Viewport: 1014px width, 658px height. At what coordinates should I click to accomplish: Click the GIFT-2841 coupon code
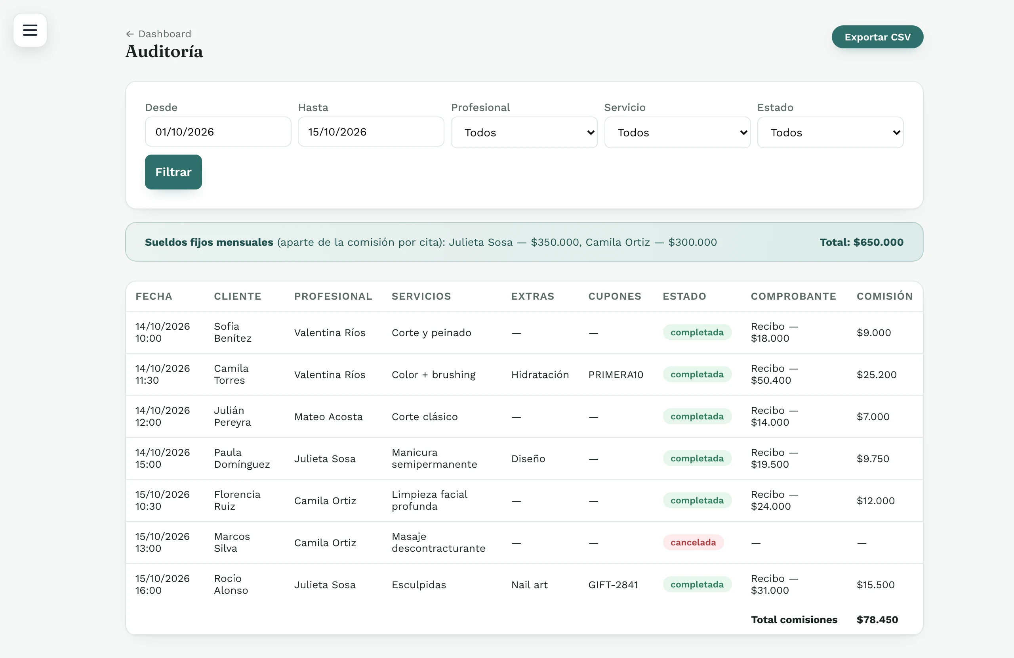[x=613, y=585]
